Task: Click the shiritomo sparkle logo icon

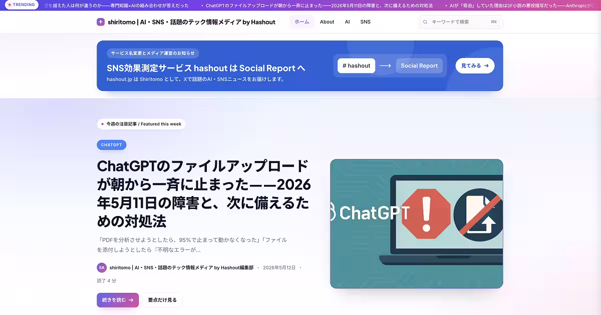Action: pos(101,22)
